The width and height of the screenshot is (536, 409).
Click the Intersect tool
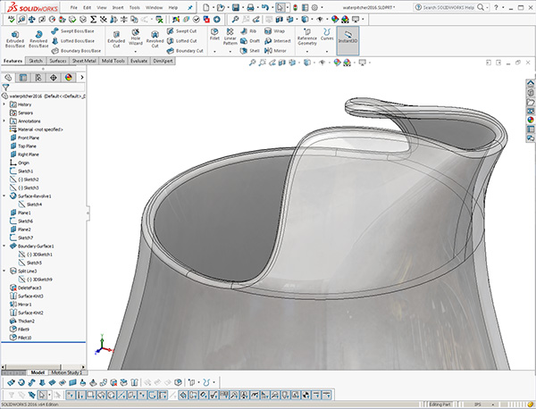click(x=277, y=41)
